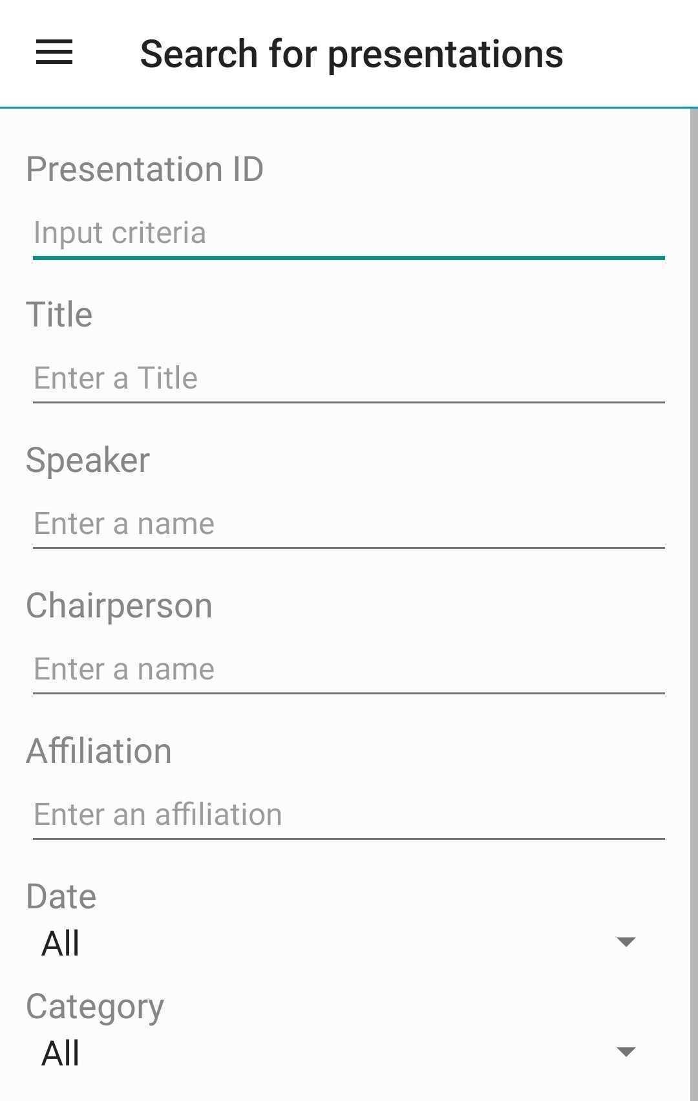Tap the Speaker field label
Viewport: 698px width, 1101px height.
[x=88, y=460]
